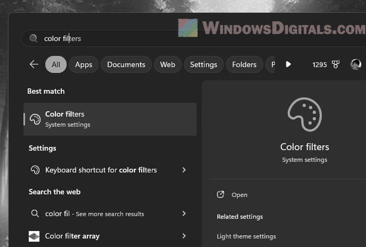Expand the color fil web result chevron
Screen dimensions: 366x247
[184, 213]
